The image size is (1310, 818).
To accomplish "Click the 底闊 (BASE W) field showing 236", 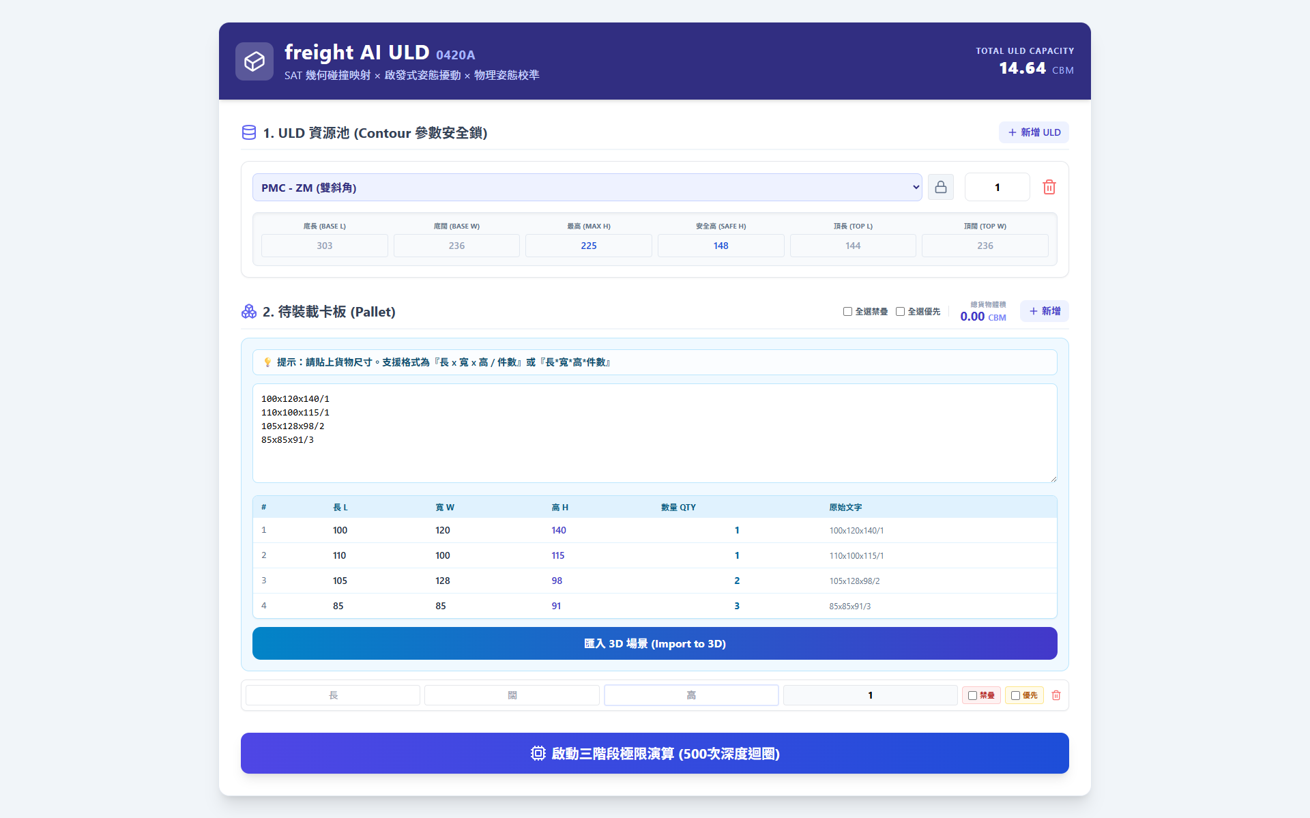I will pos(456,246).
